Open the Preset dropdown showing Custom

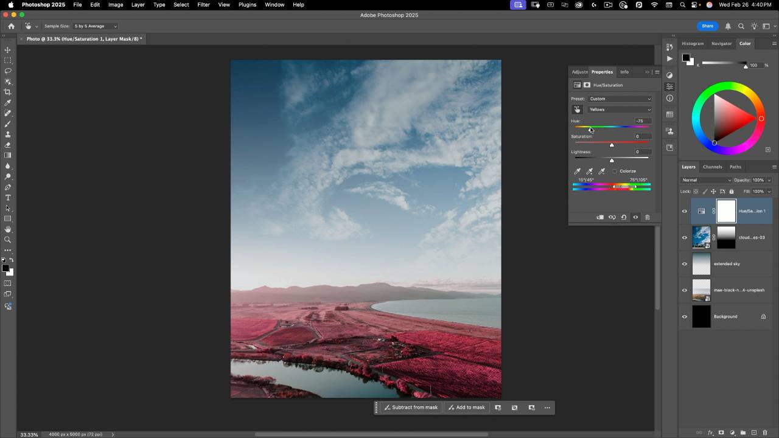point(620,99)
